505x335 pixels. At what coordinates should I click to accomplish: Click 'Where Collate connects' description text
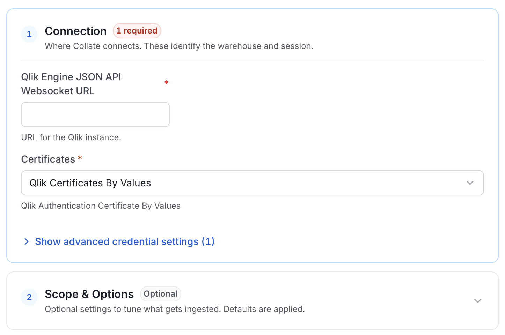point(179,46)
